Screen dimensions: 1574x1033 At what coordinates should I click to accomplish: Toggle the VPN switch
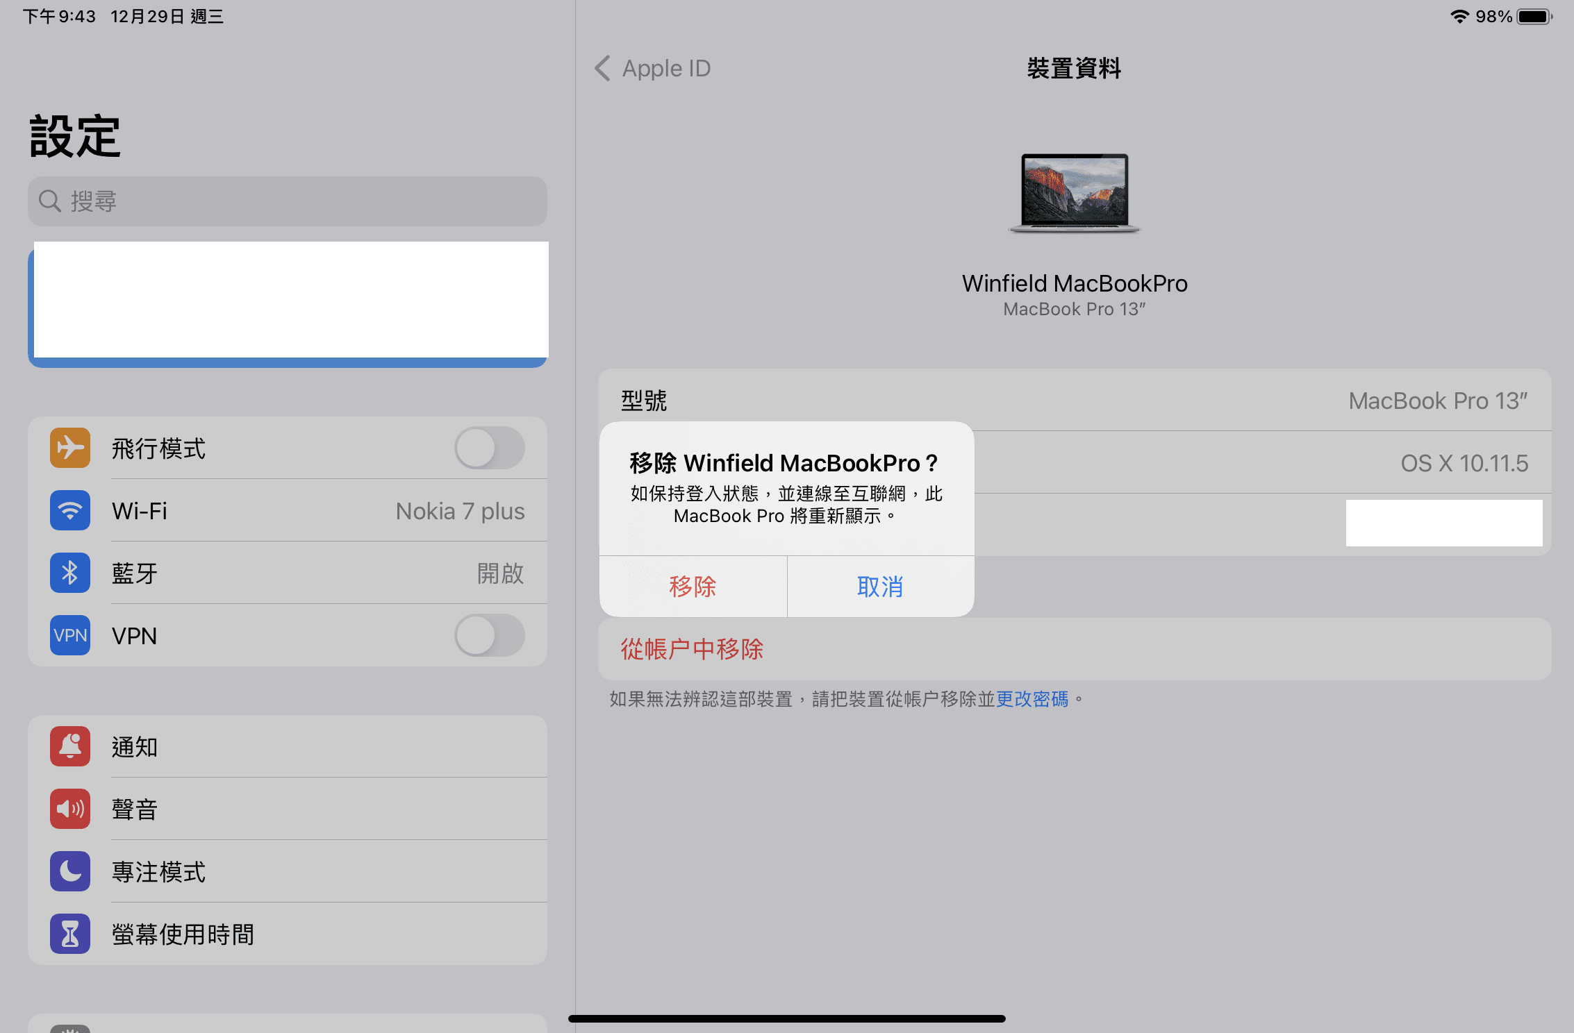click(x=490, y=635)
